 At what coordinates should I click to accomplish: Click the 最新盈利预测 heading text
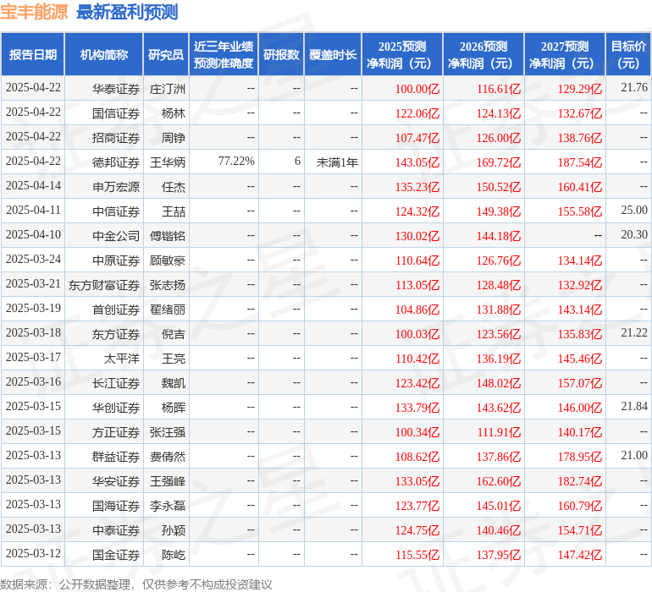(127, 12)
